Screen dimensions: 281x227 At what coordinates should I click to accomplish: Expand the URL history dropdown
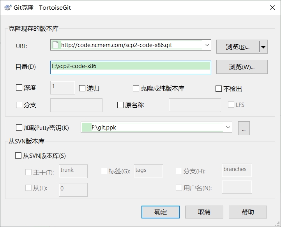pos(207,45)
